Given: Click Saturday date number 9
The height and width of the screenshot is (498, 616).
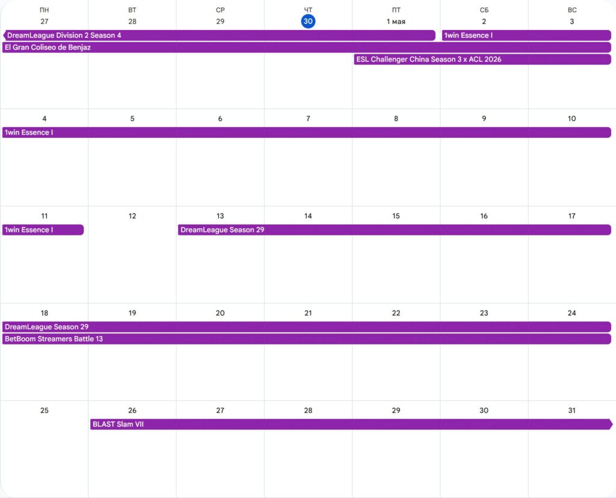Looking at the screenshot, I should (484, 119).
